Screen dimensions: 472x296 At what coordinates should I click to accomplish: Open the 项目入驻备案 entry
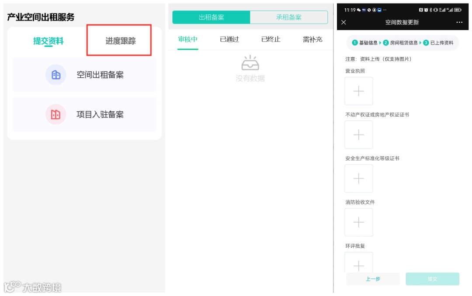(x=85, y=114)
